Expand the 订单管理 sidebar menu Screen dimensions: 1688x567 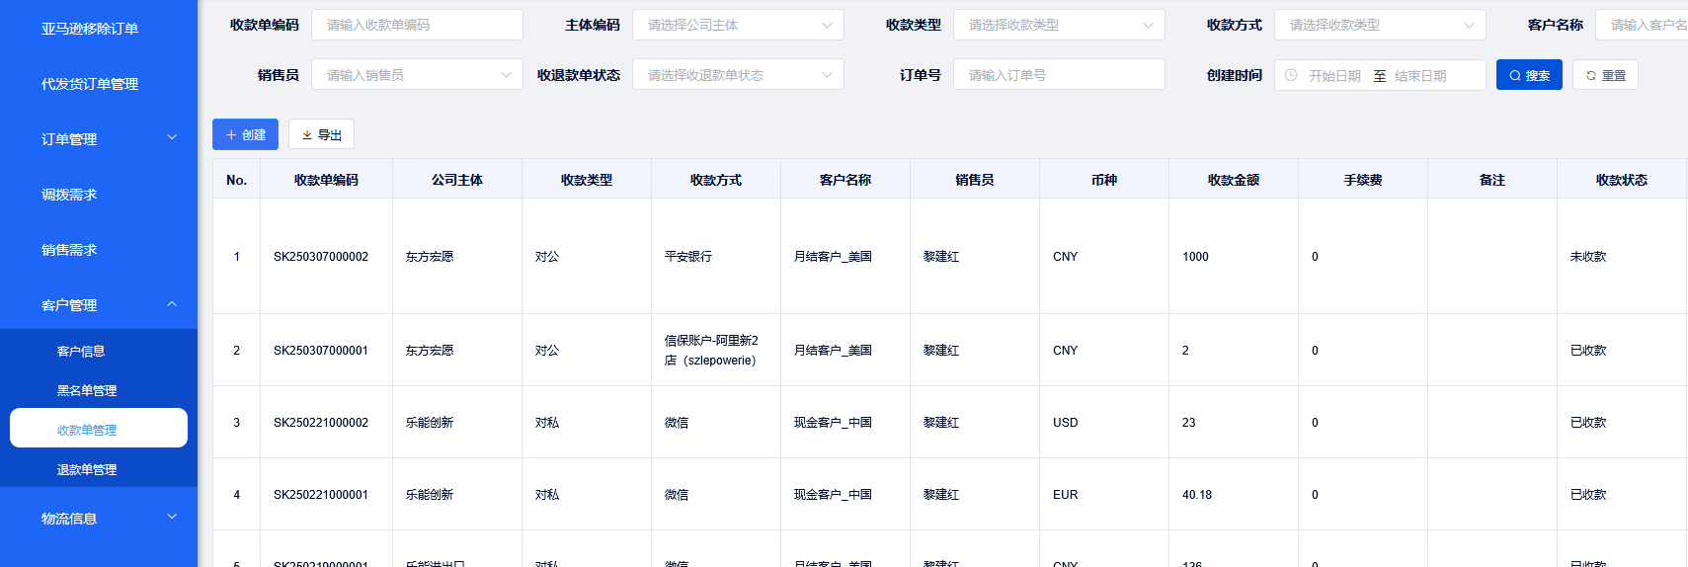click(x=99, y=139)
